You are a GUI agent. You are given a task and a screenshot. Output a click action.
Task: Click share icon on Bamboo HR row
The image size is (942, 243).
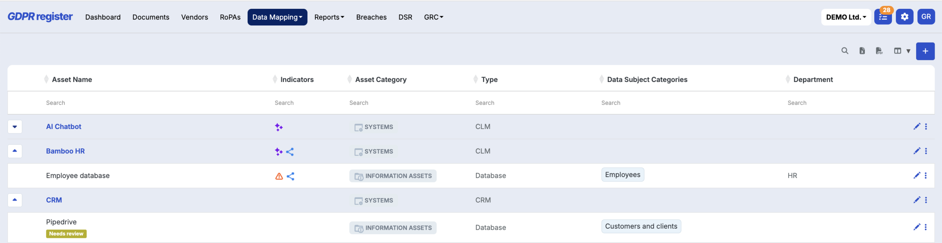click(x=290, y=151)
